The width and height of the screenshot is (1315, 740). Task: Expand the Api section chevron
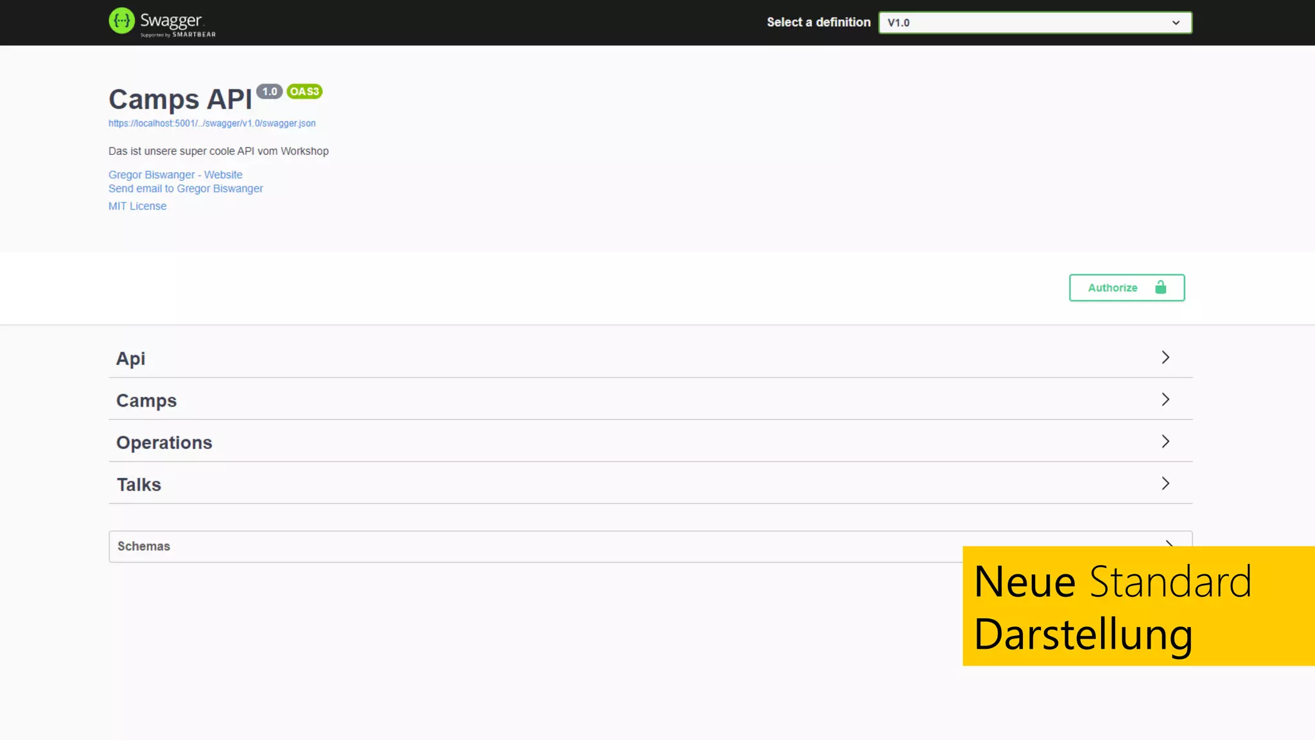click(1165, 358)
